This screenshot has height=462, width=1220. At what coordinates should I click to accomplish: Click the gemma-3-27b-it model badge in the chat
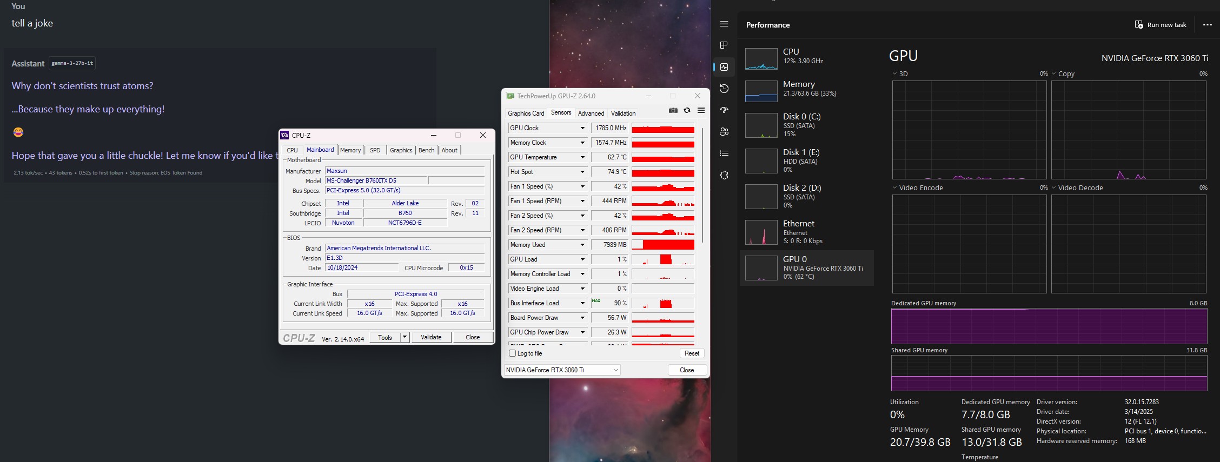72,63
